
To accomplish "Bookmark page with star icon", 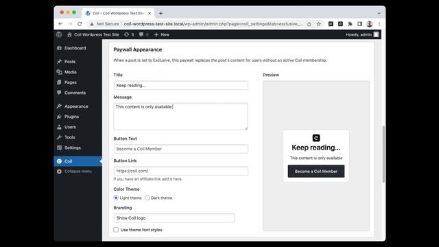I will [x=318, y=24].
